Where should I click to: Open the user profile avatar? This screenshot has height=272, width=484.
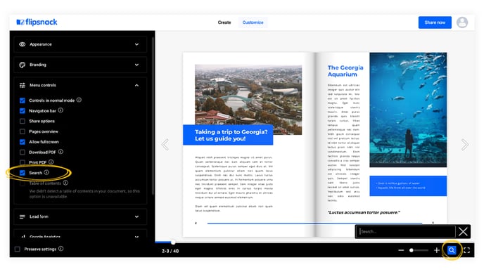click(x=462, y=22)
